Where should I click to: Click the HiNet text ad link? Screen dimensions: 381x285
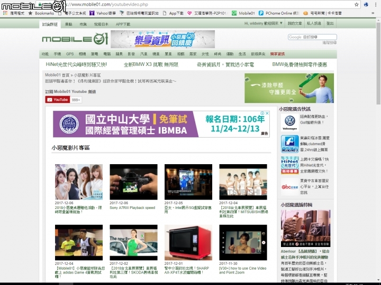click(76, 65)
